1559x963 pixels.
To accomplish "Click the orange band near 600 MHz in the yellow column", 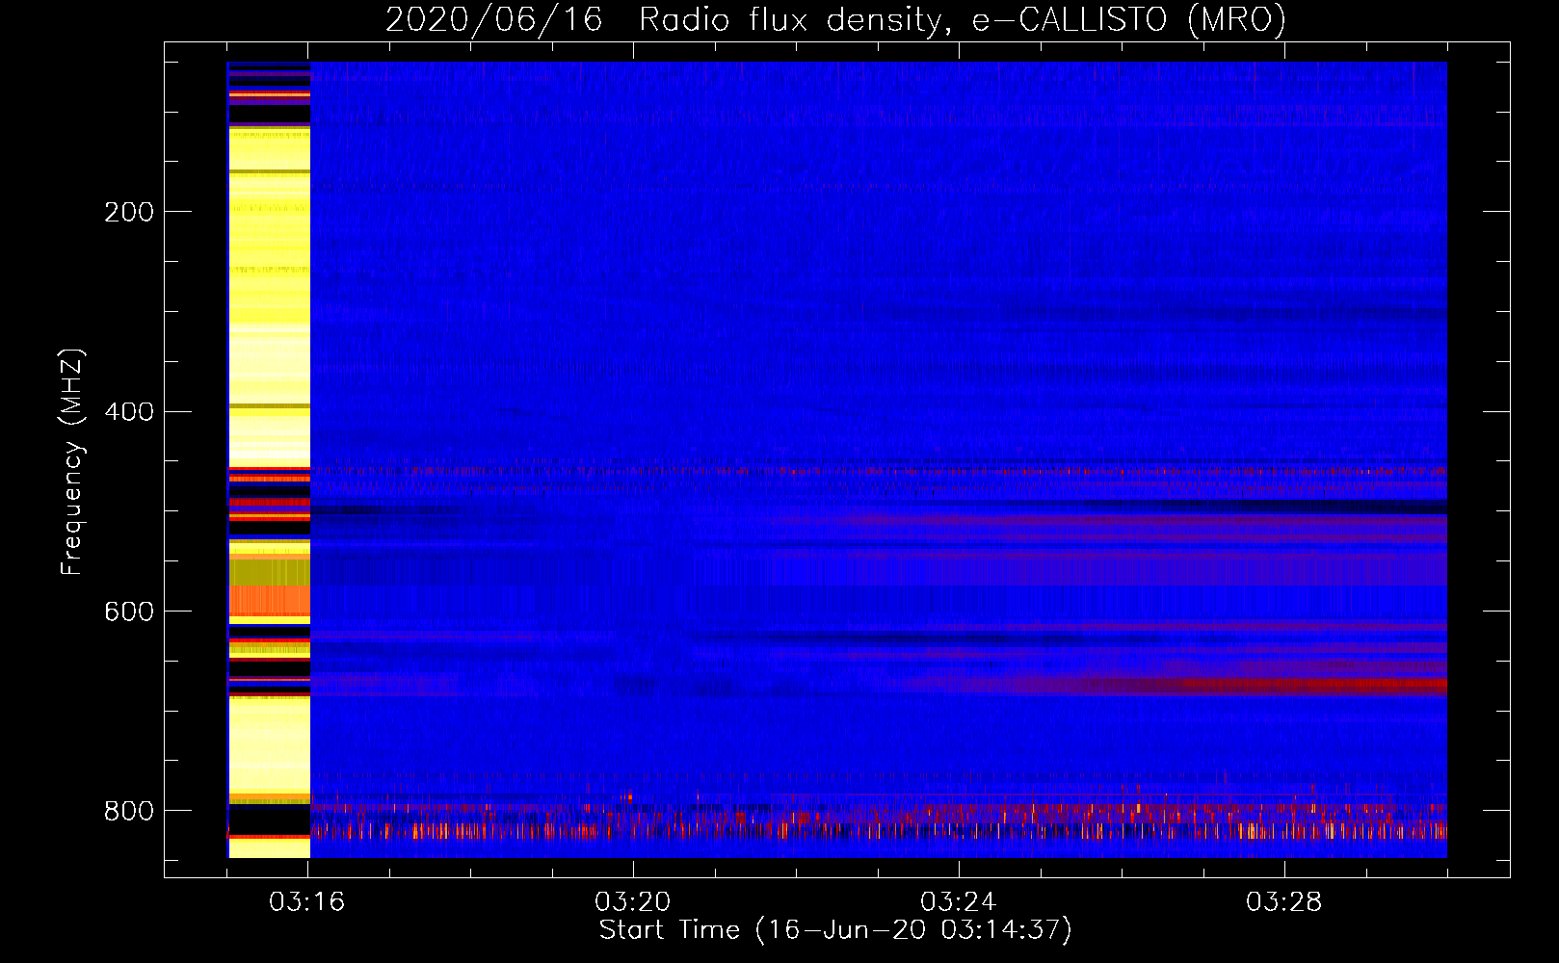I will [269, 601].
